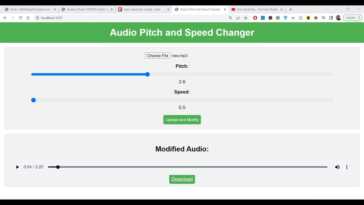Mute the audio player volume
This screenshot has height=205, width=364.
click(x=337, y=167)
